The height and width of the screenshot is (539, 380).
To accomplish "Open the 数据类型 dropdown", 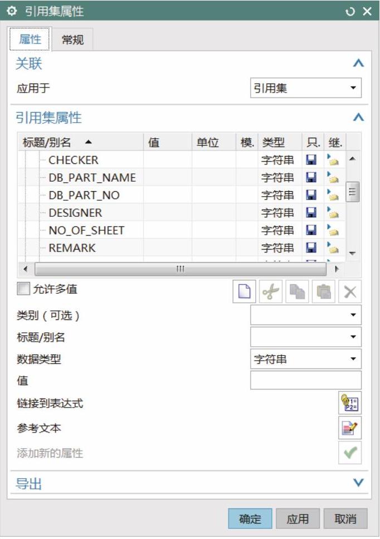I will click(306, 360).
